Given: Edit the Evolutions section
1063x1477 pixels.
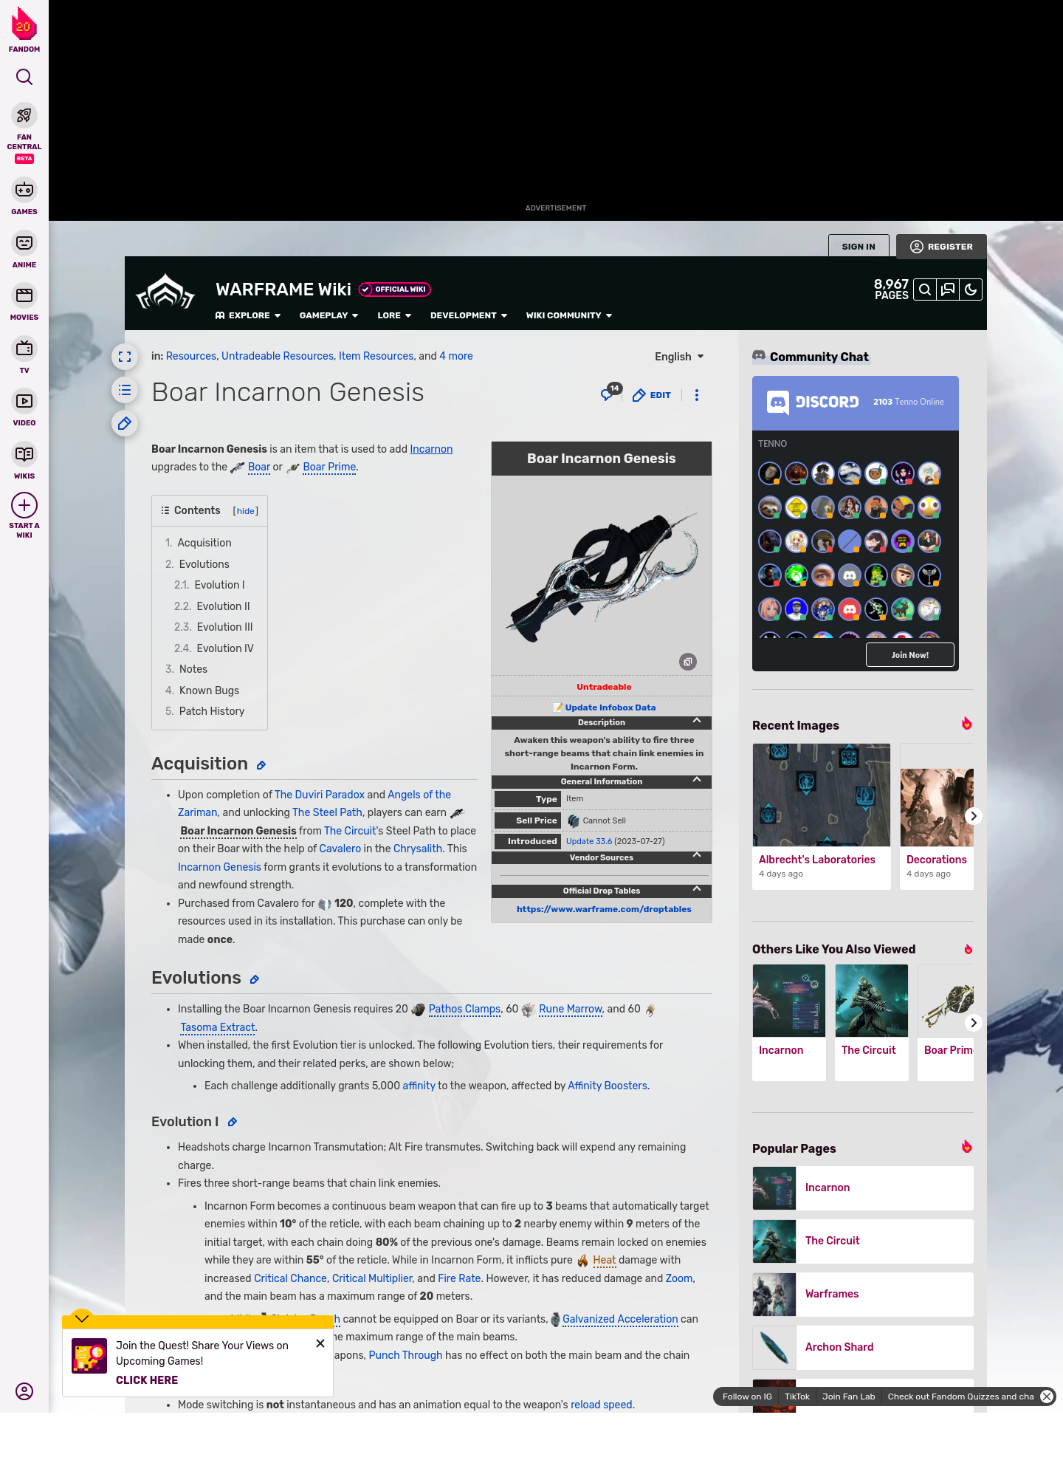Looking at the screenshot, I should (255, 979).
